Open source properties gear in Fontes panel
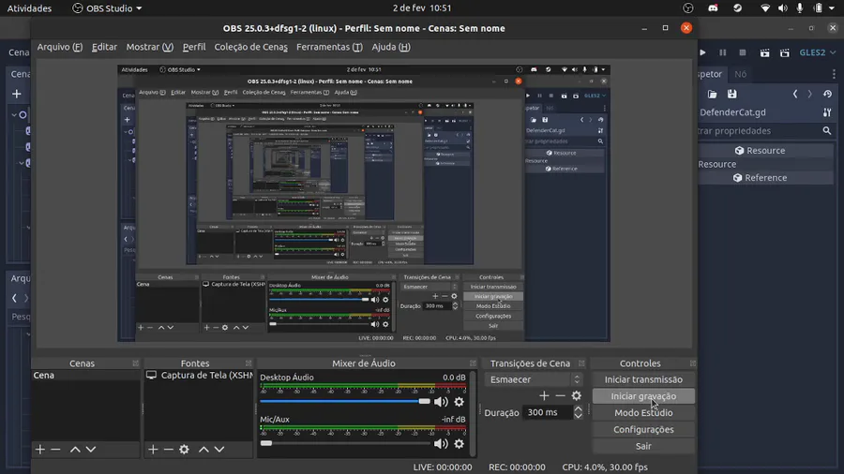 (x=184, y=450)
